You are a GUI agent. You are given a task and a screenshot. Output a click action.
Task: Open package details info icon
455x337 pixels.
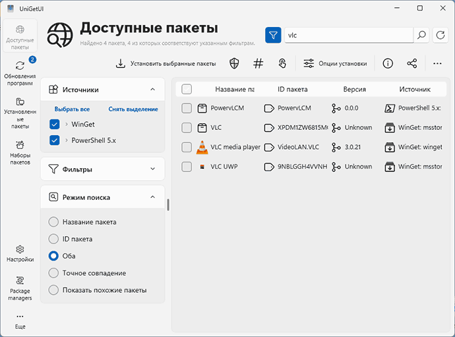pyautogui.click(x=388, y=63)
